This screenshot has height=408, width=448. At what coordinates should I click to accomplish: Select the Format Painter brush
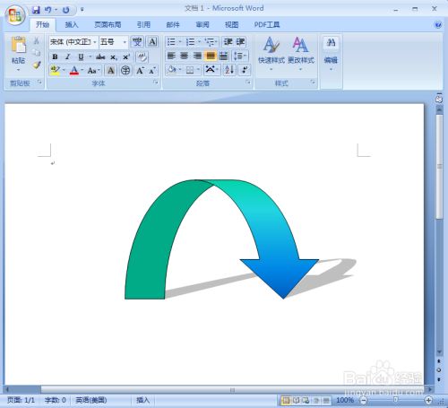tap(37, 65)
